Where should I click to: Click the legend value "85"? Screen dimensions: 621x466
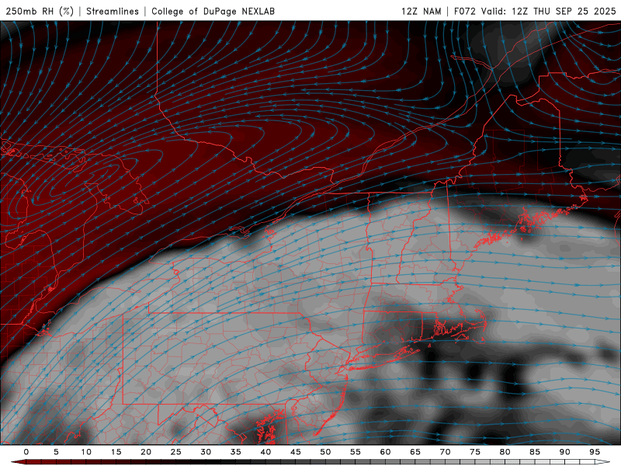pyautogui.click(x=535, y=452)
